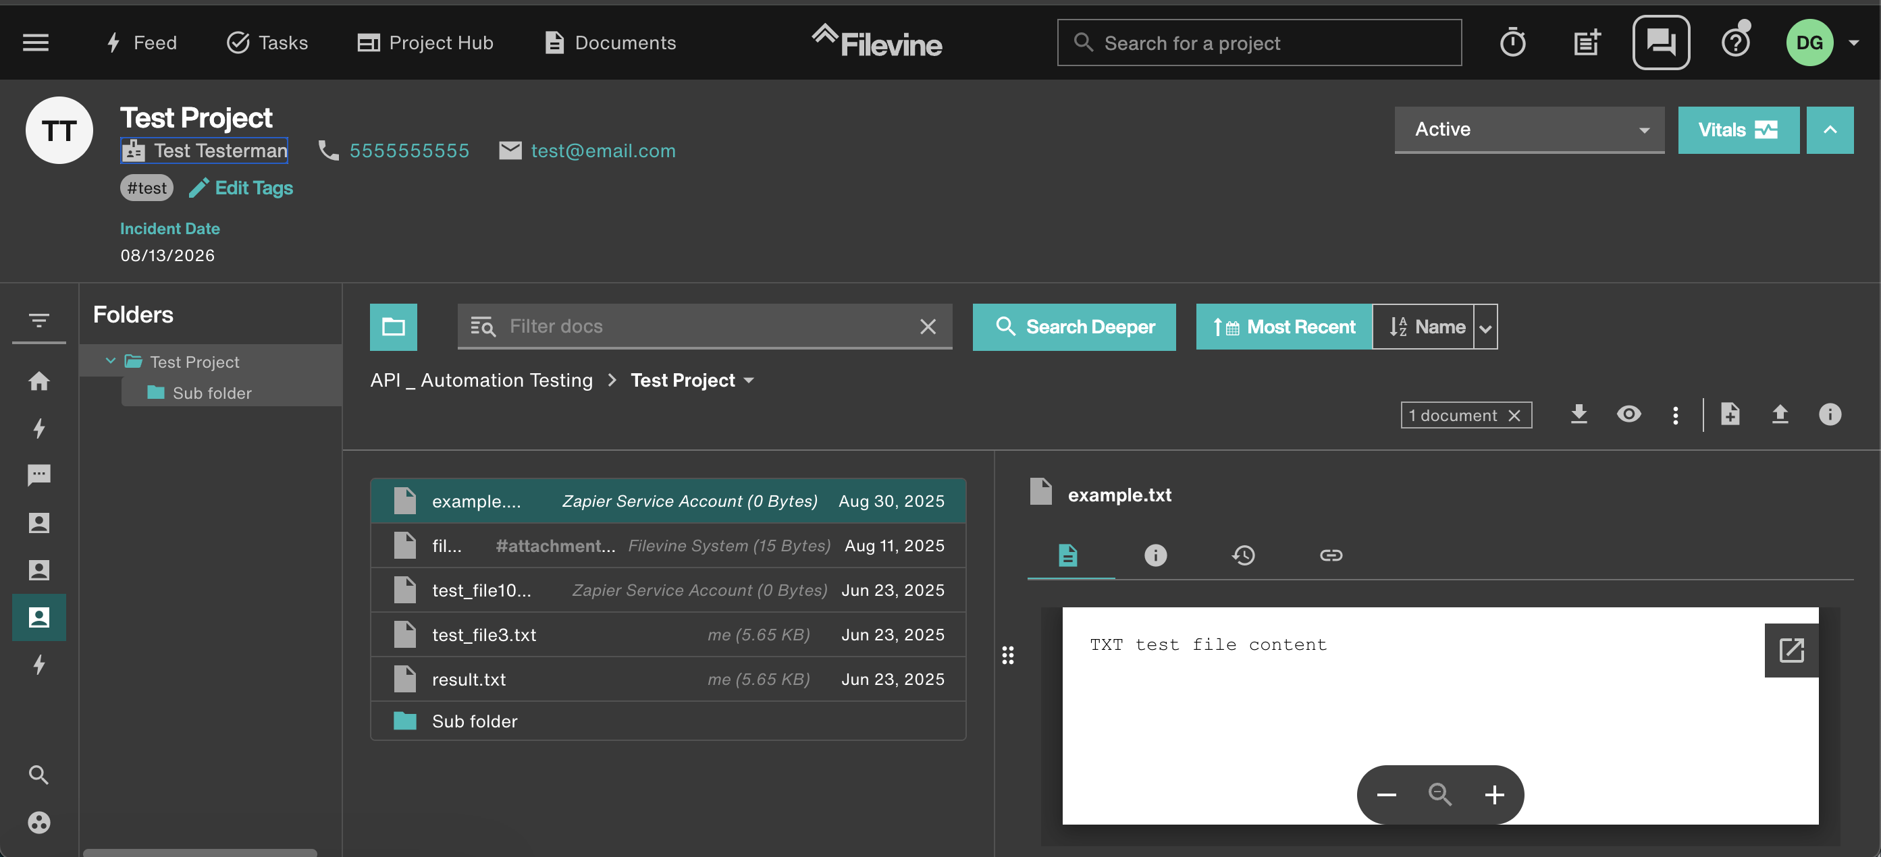Upload a document using the upload icon
This screenshot has height=857, width=1881.
(x=1780, y=414)
